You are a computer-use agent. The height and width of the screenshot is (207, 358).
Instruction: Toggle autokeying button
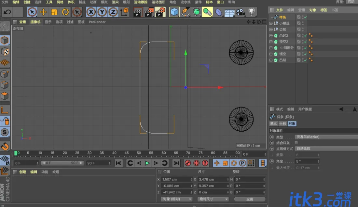click(196, 163)
